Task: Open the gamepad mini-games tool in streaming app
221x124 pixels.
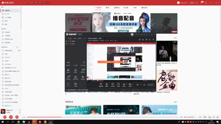Action: pos(75,84)
